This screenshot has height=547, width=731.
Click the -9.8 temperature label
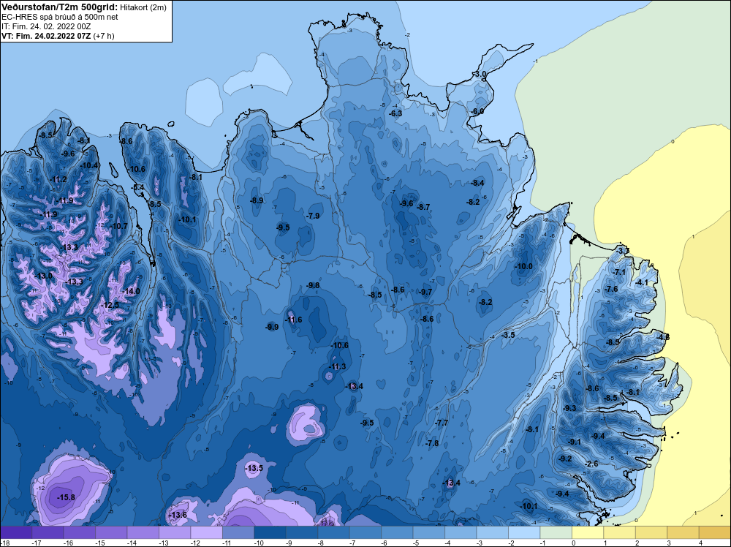(313, 285)
